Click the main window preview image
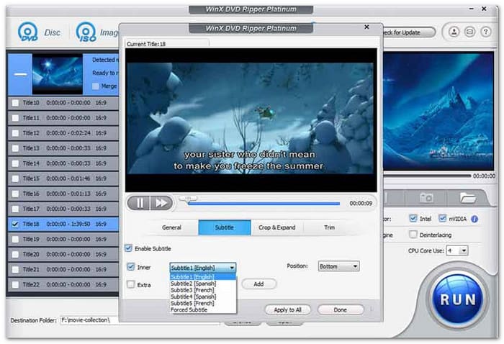 tap(438, 111)
